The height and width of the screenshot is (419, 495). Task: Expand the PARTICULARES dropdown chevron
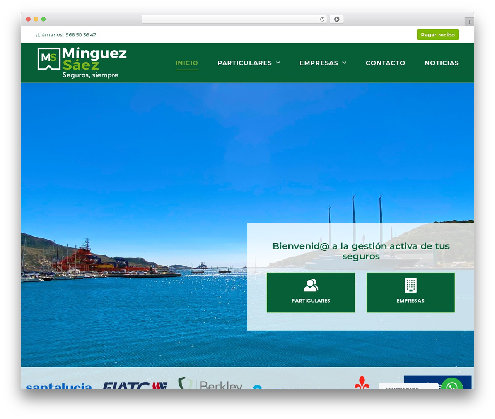pyautogui.click(x=278, y=63)
